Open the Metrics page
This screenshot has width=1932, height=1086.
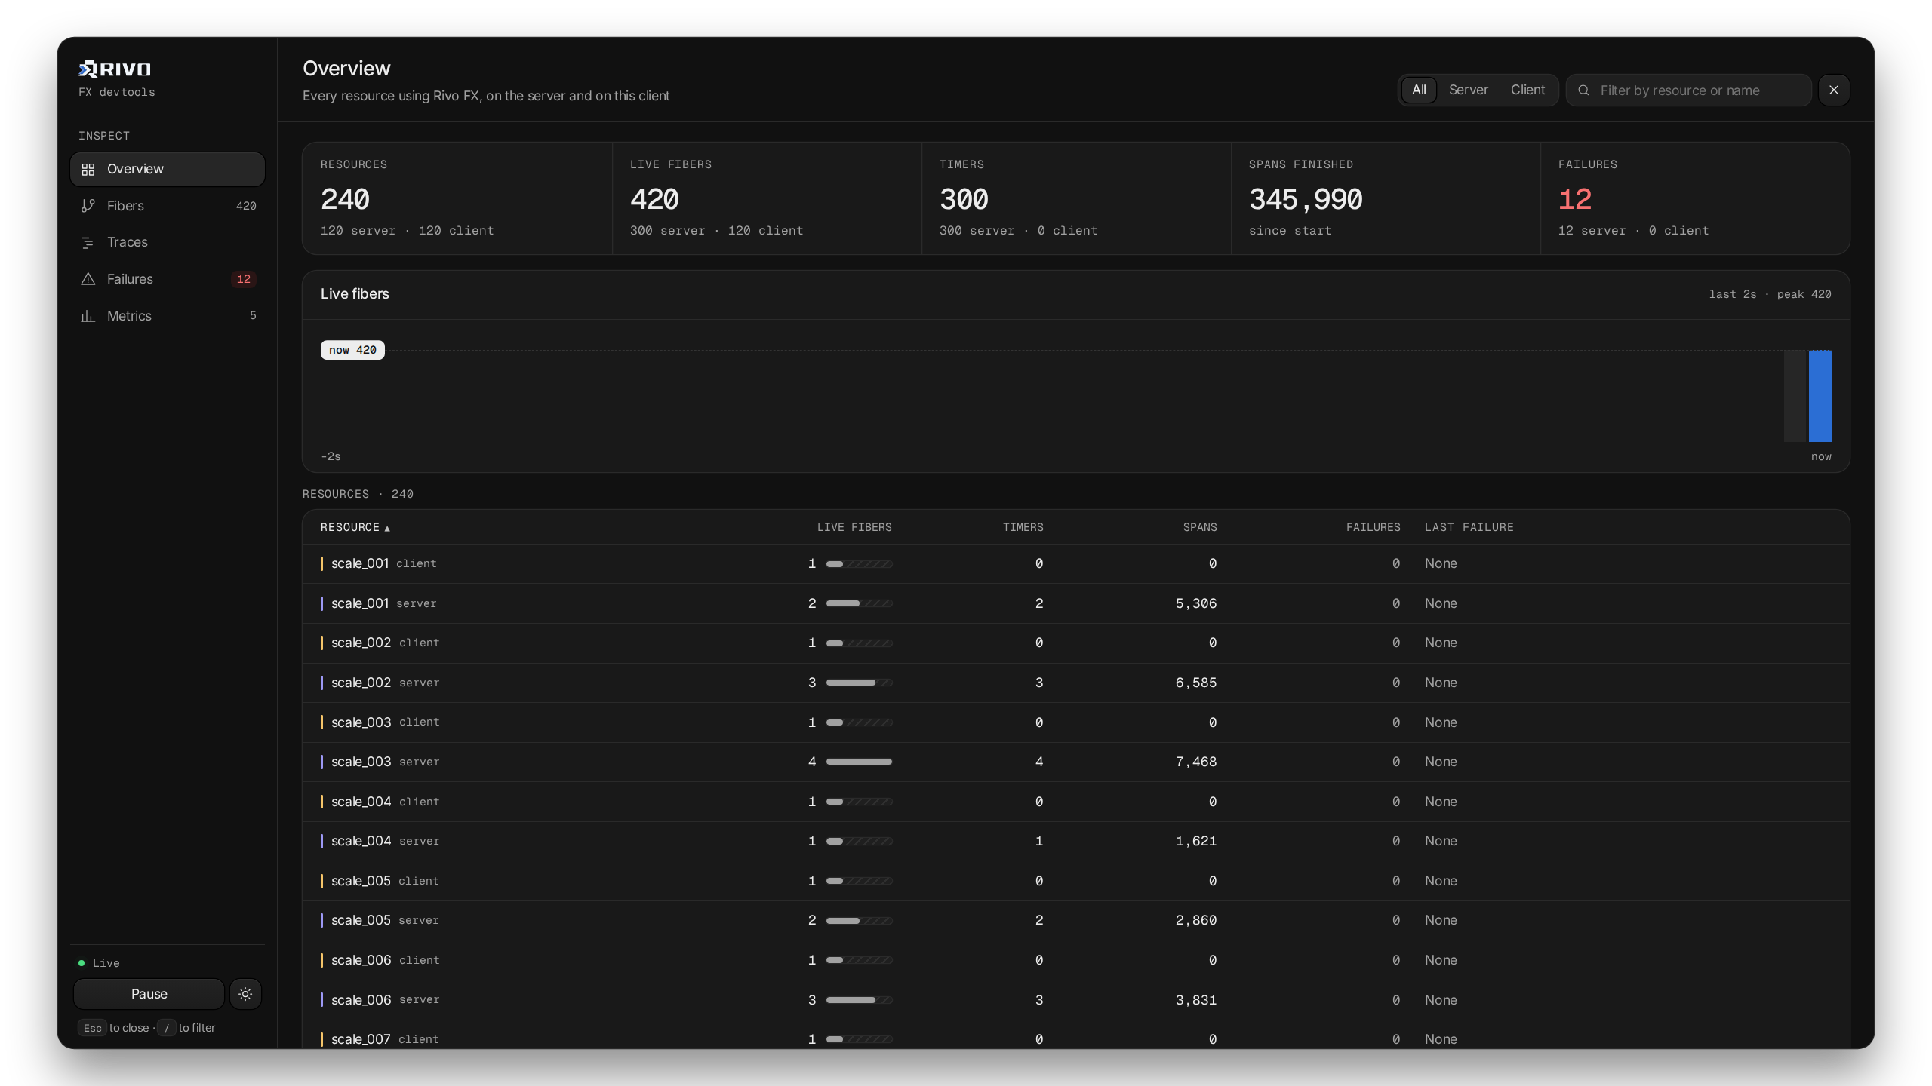pos(168,316)
